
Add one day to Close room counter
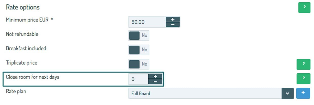click(x=155, y=76)
